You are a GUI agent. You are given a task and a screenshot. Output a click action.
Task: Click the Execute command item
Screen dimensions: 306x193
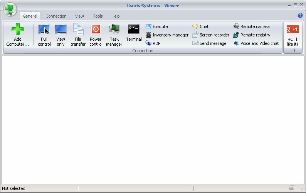coord(157,26)
